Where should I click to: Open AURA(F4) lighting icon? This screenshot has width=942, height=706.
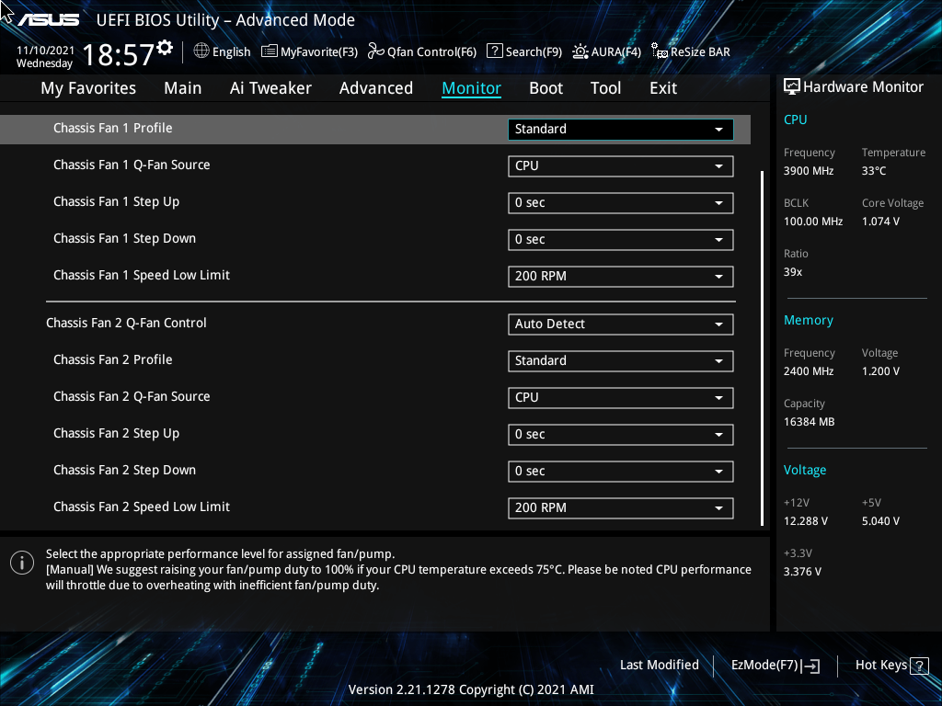pyautogui.click(x=580, y=51)
